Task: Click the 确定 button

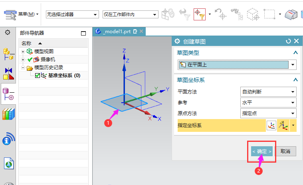Action: (x=262, y=151)
